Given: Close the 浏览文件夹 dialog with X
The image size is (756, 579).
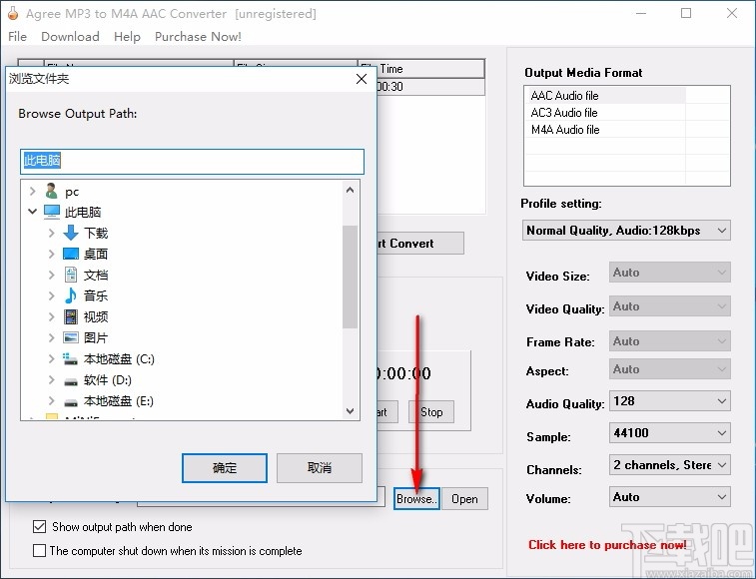Looking at the screenshot, I should [x=362, y=79].
